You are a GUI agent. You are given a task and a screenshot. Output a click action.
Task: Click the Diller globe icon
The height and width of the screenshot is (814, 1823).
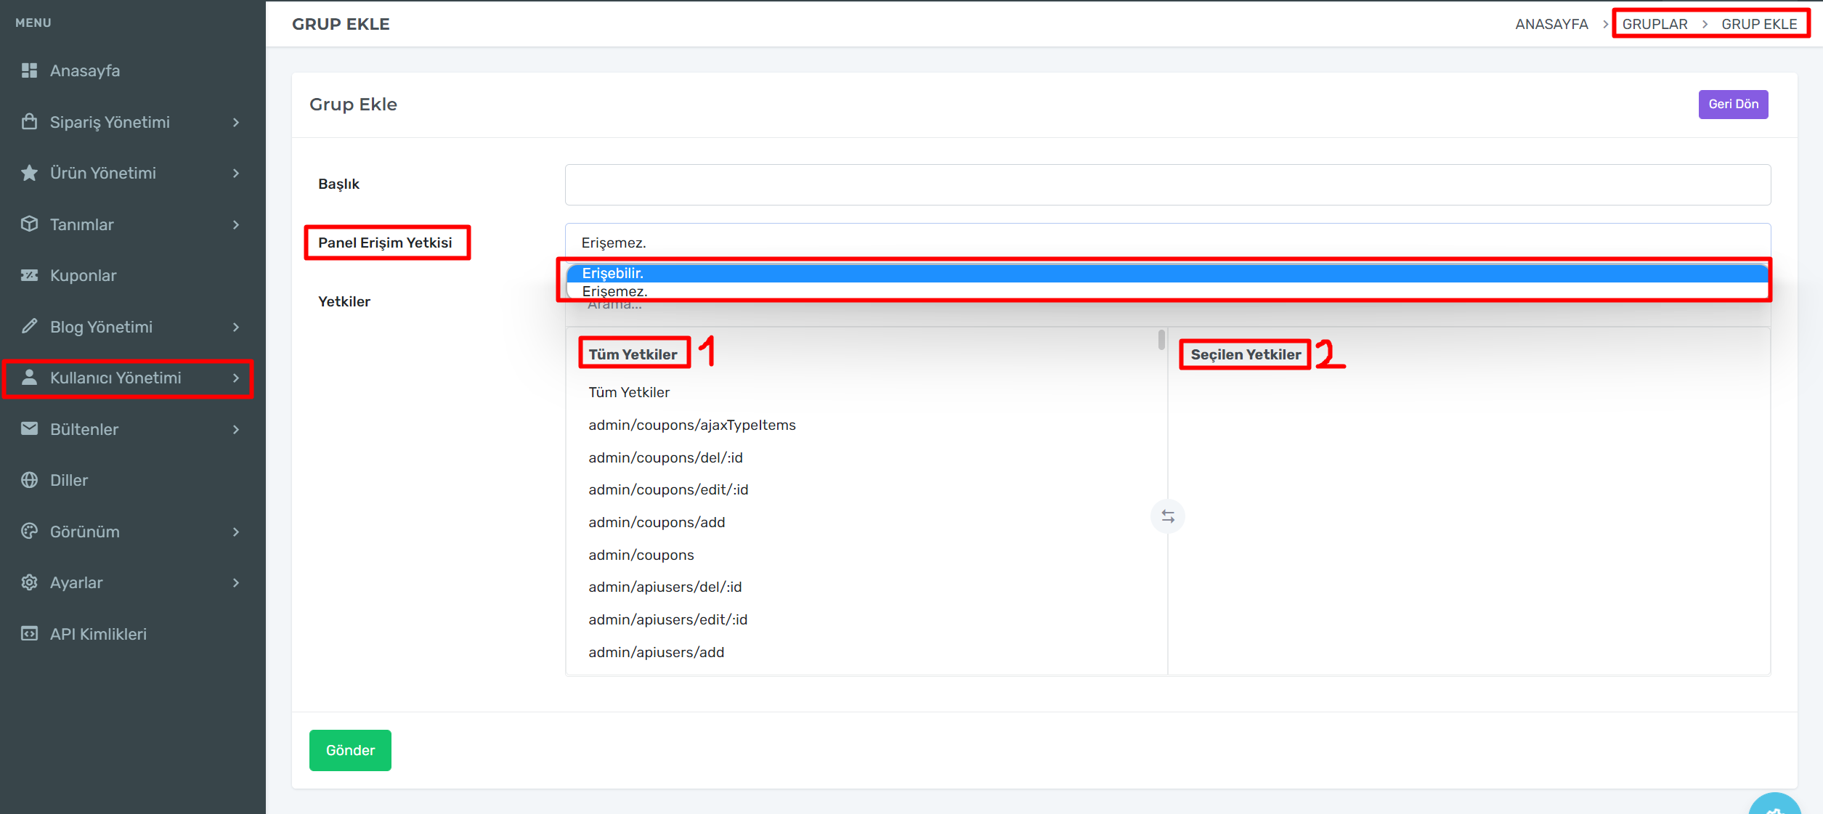29,480
